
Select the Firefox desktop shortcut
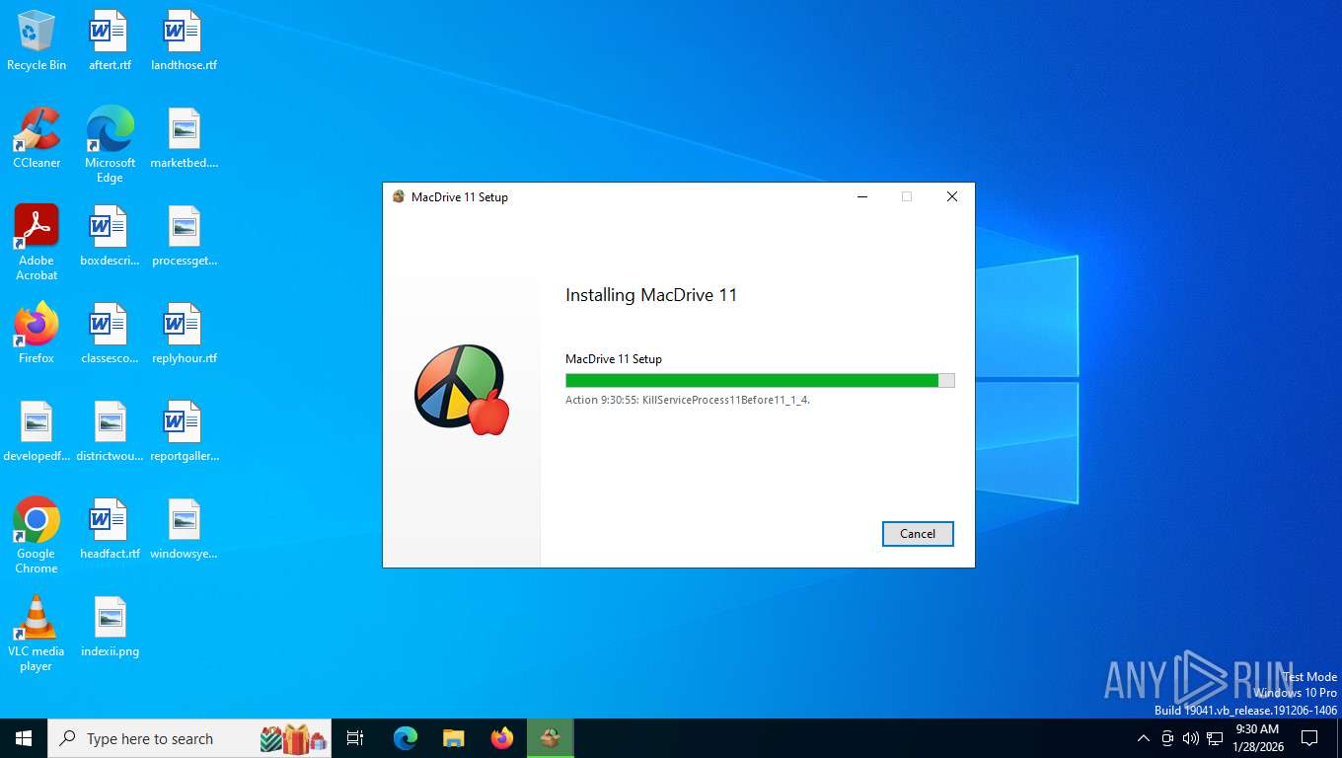[x=37, y=334]
